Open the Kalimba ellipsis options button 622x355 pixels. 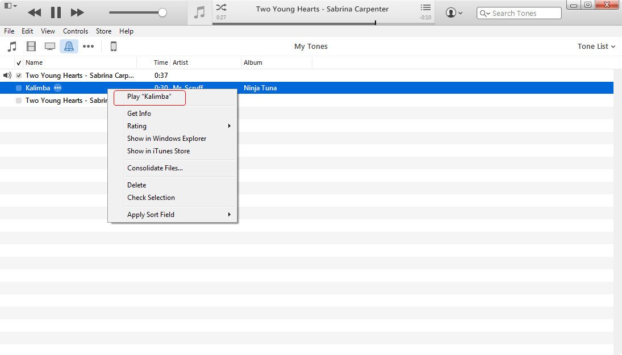point(58,88)
